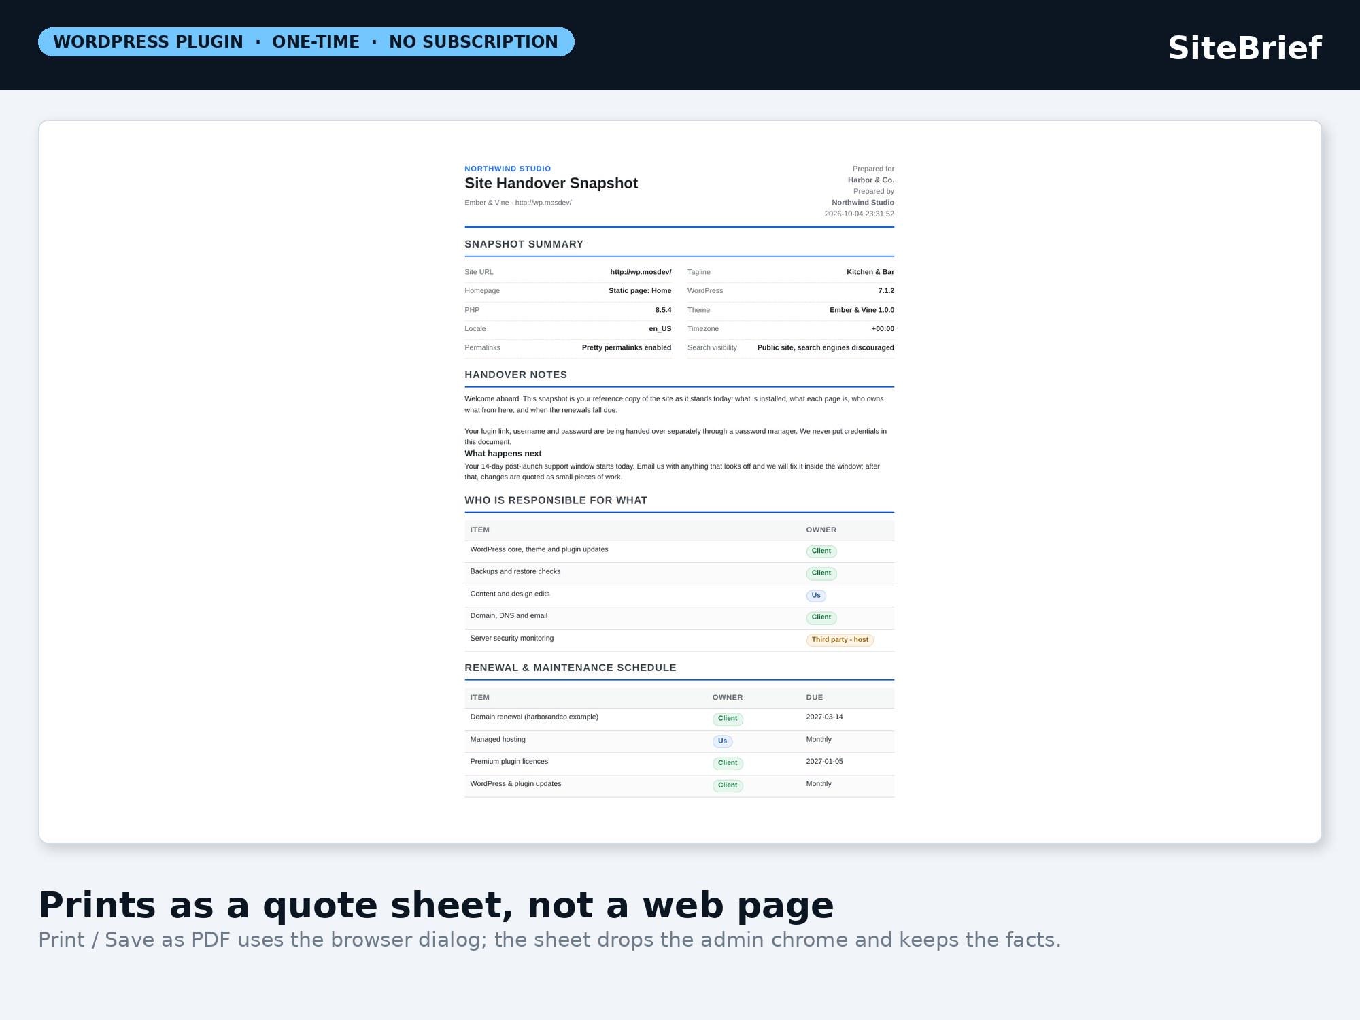Click the Monthly due value for Managed hosting
1360x1020 pixels.
819,740
